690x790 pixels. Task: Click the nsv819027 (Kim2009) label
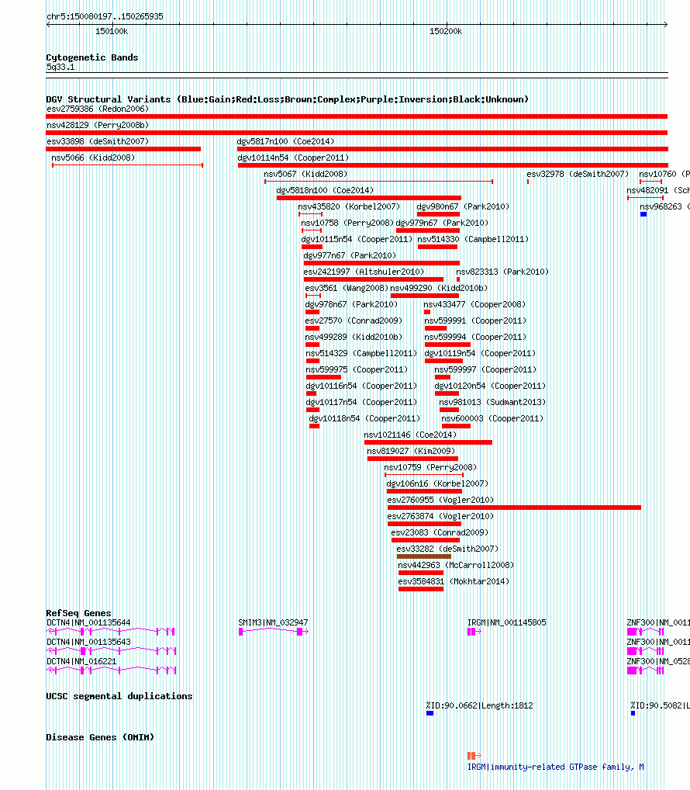[411, 451]
